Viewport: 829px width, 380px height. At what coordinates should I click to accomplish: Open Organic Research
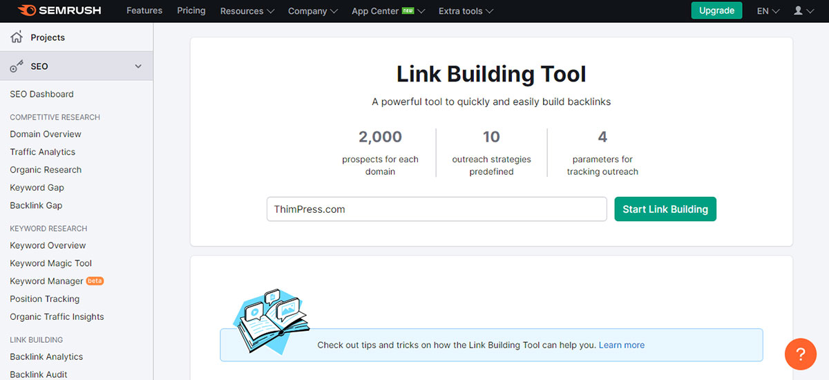pyautogui.click(x=46, y=170)
